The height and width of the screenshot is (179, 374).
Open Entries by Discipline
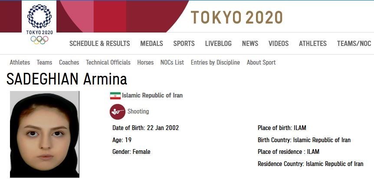[x=215, y=62]
